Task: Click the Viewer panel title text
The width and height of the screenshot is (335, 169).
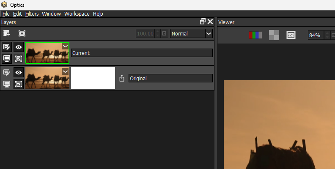Action: point(226,22)
